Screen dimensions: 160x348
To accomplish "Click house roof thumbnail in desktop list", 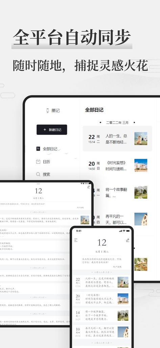I will click(x=141, y=219).
